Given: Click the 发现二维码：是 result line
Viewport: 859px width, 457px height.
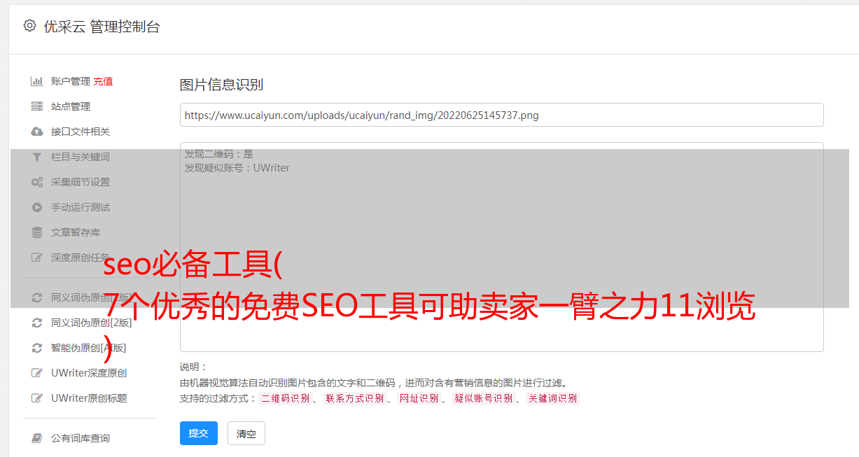Looking at the screenshot, I should tap(218, 154).
